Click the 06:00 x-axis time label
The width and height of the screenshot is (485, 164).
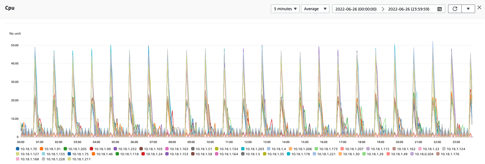pyautogui.click(x=134, y=142)
